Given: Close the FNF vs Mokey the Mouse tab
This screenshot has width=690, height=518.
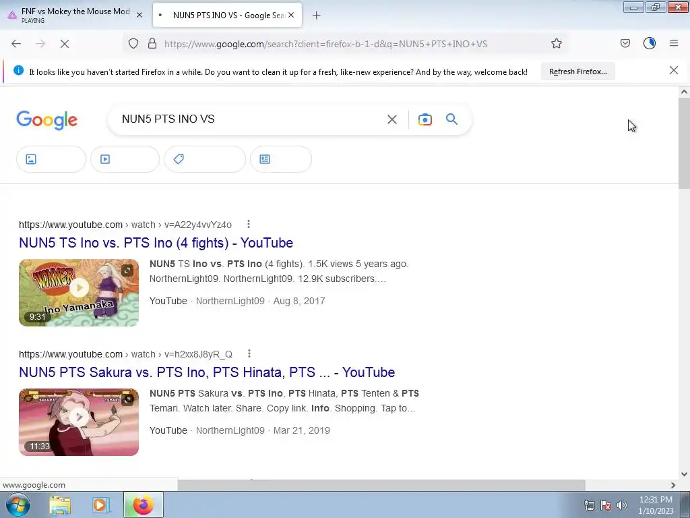Looking at the screenshot, I should coord(139,15).
